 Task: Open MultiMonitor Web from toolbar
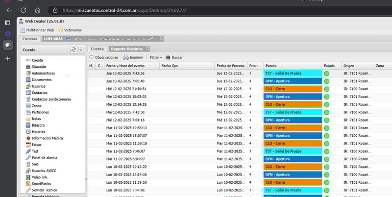(x=37, y=30)
